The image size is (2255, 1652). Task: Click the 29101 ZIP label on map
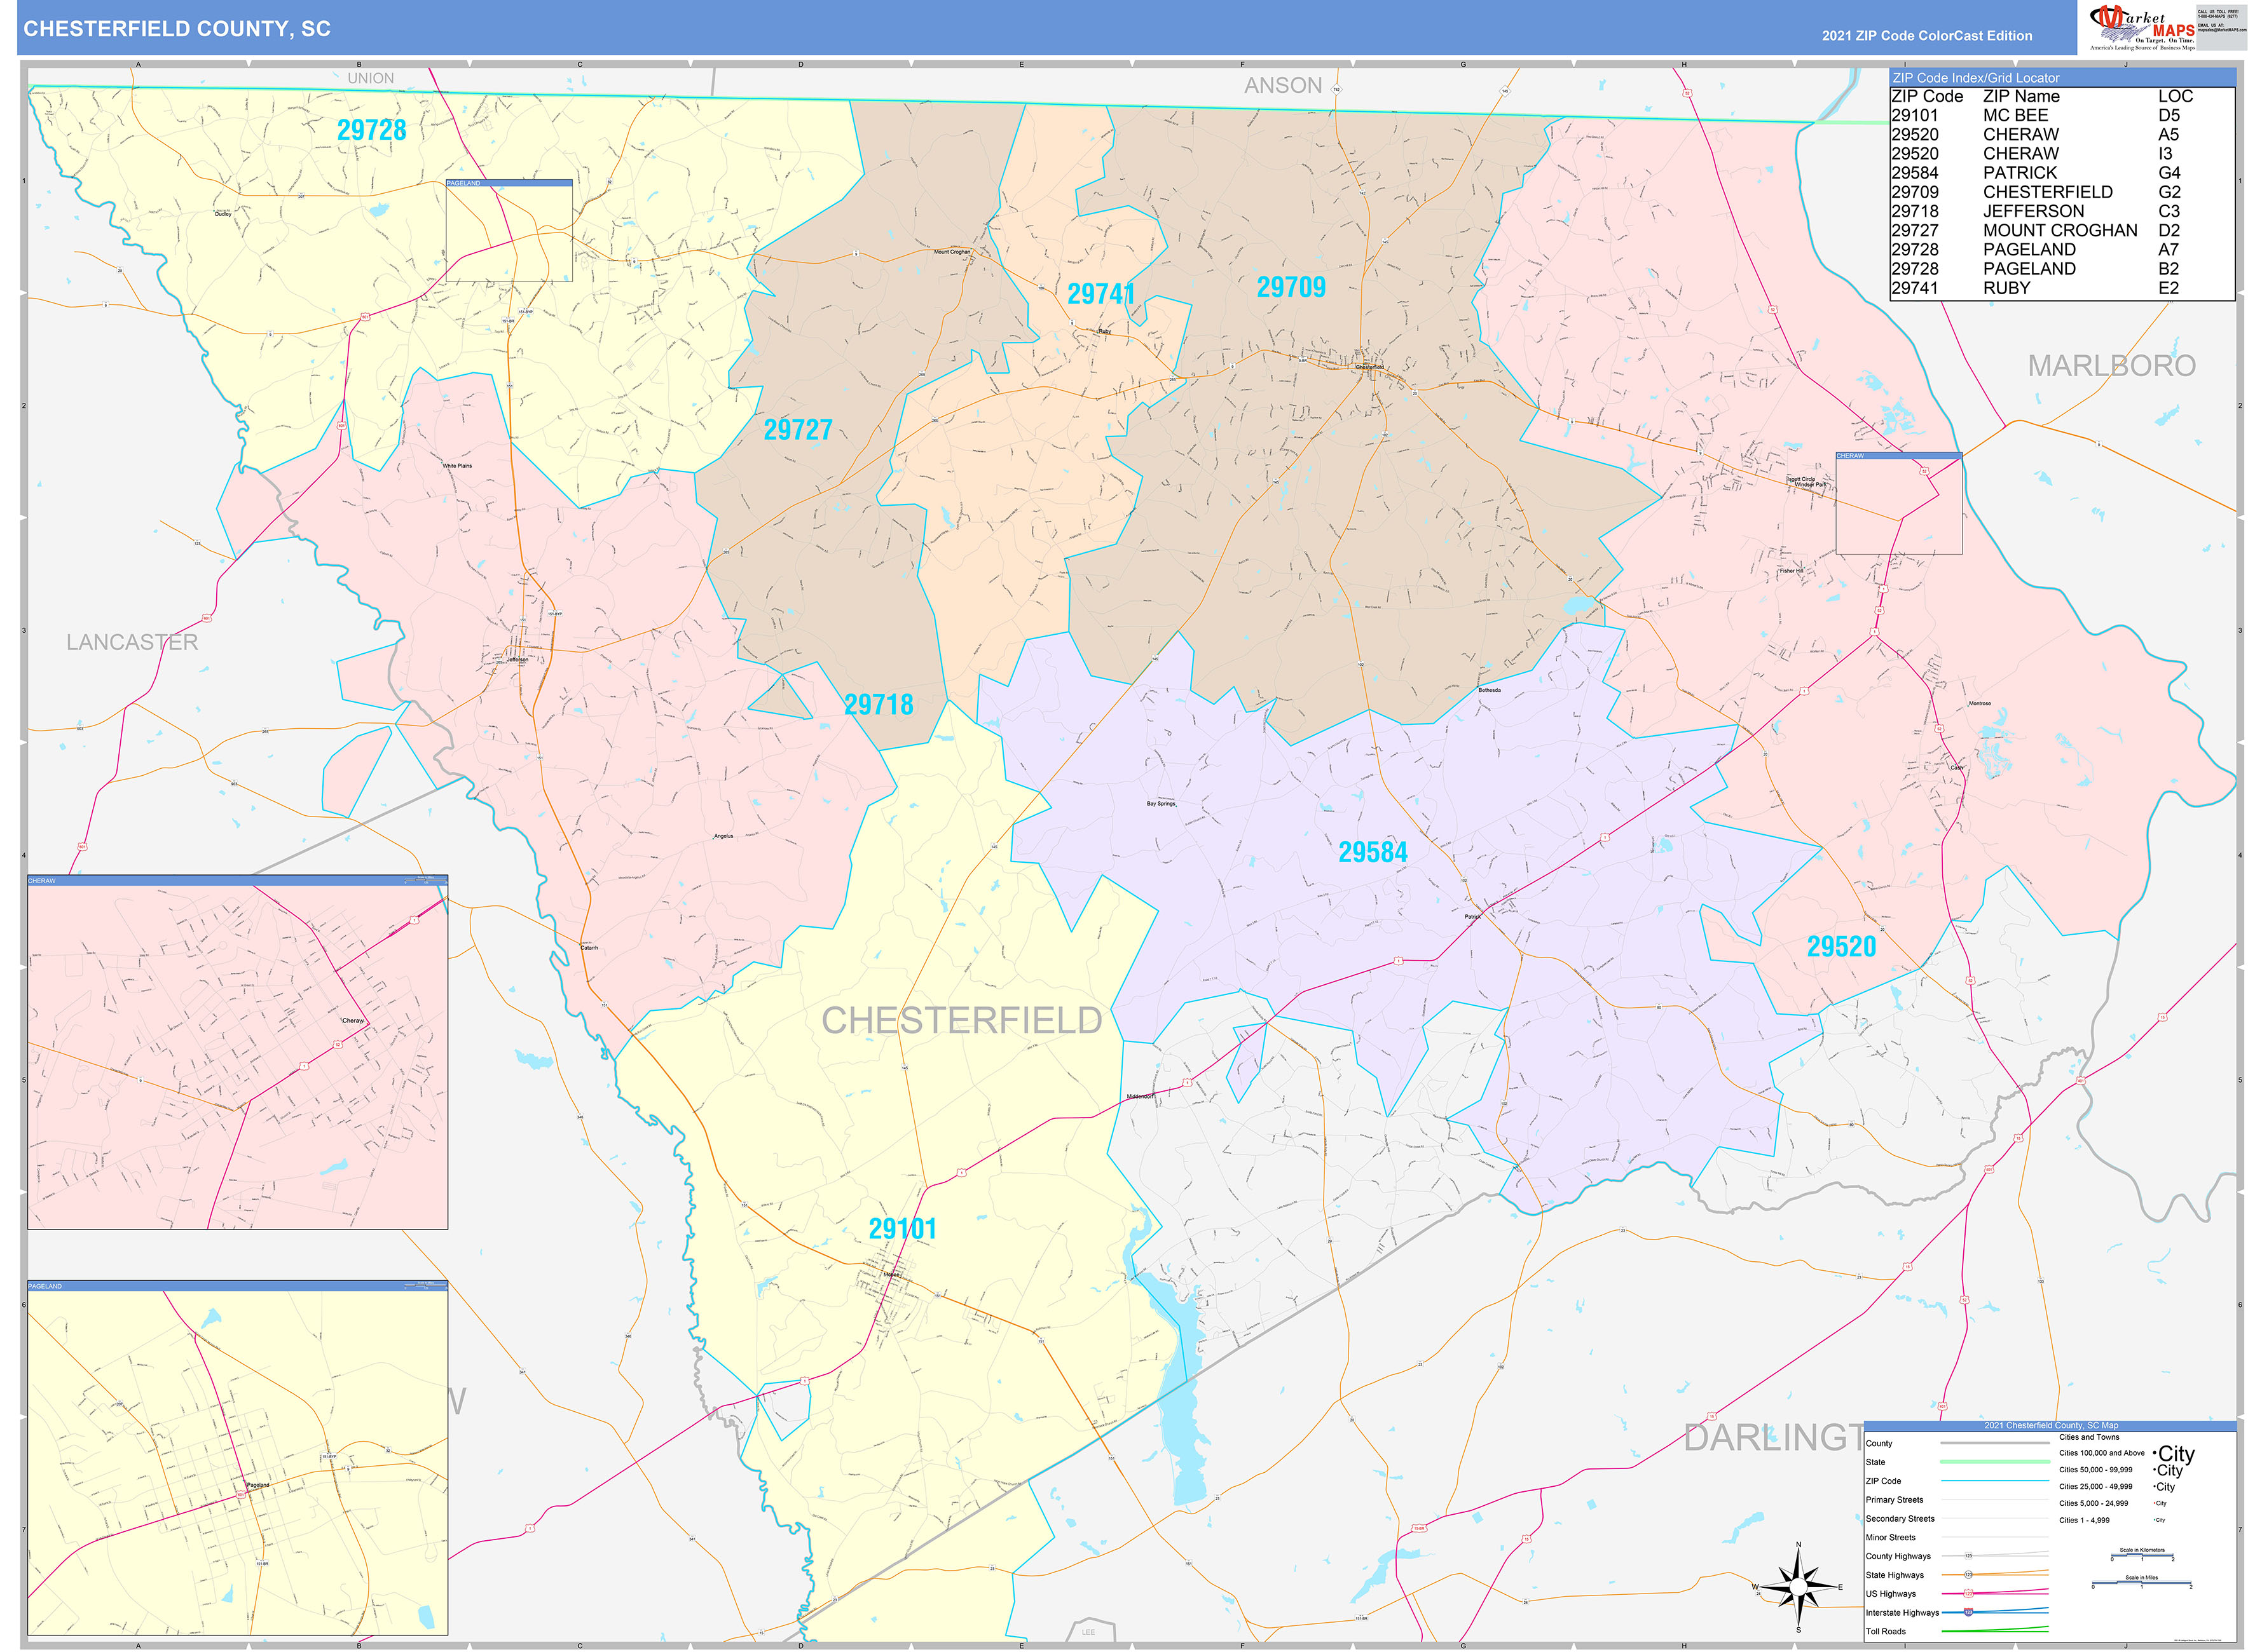coord(902,1229)
